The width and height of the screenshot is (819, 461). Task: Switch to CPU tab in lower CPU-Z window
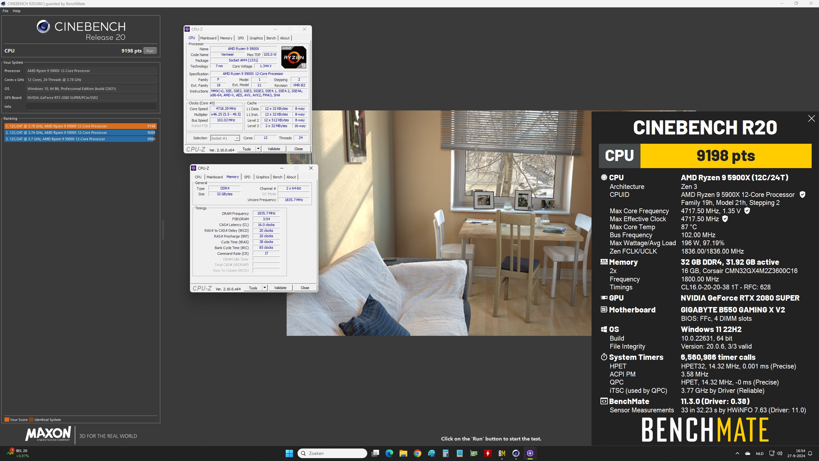(x=198, y=177)
